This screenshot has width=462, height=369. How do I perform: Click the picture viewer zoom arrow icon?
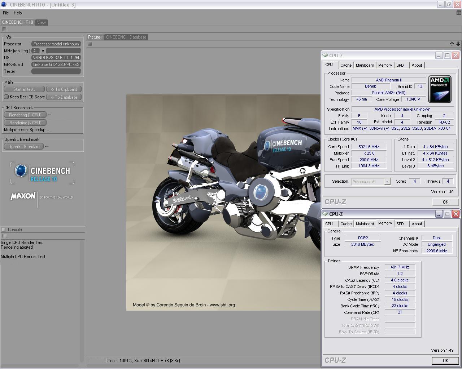pyautogui.click(x=458, y=44)
